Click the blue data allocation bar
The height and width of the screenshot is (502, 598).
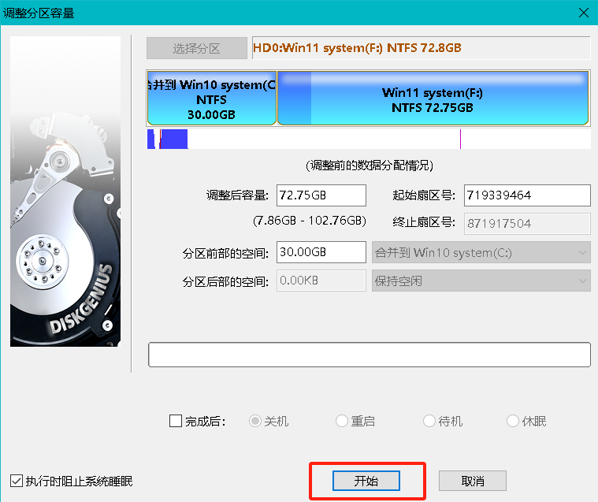click(168, 139)
